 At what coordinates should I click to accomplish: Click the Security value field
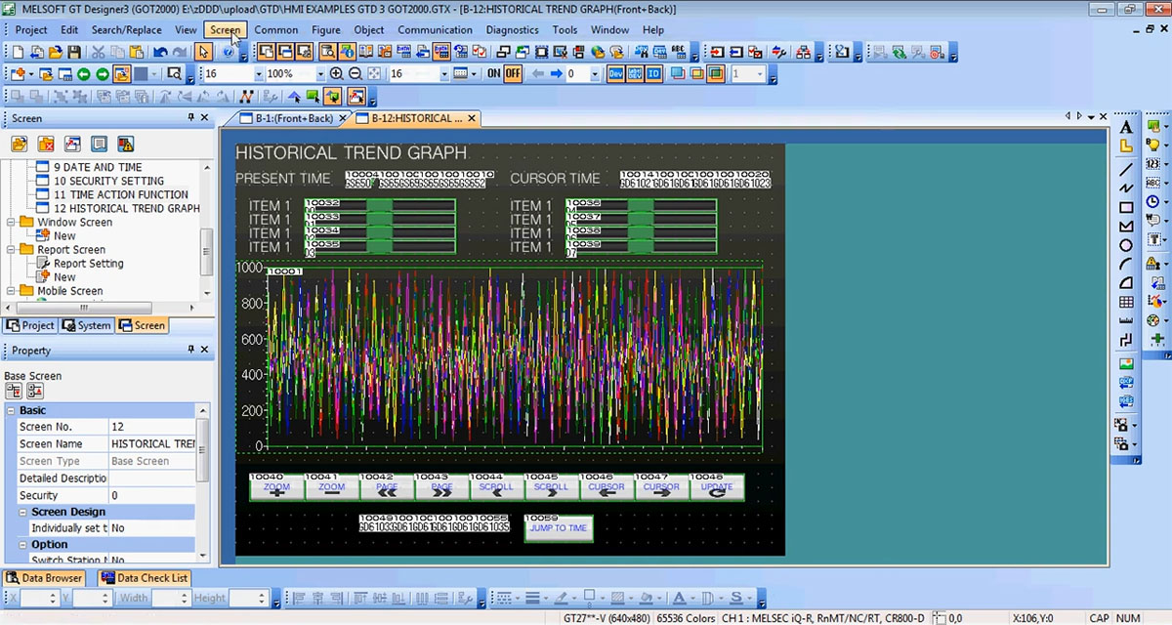(151, 495)
